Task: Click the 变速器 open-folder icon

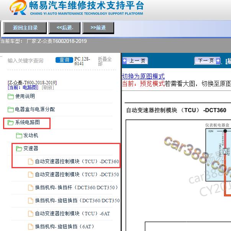Action: pyautogui.click(x=19, y=149)
